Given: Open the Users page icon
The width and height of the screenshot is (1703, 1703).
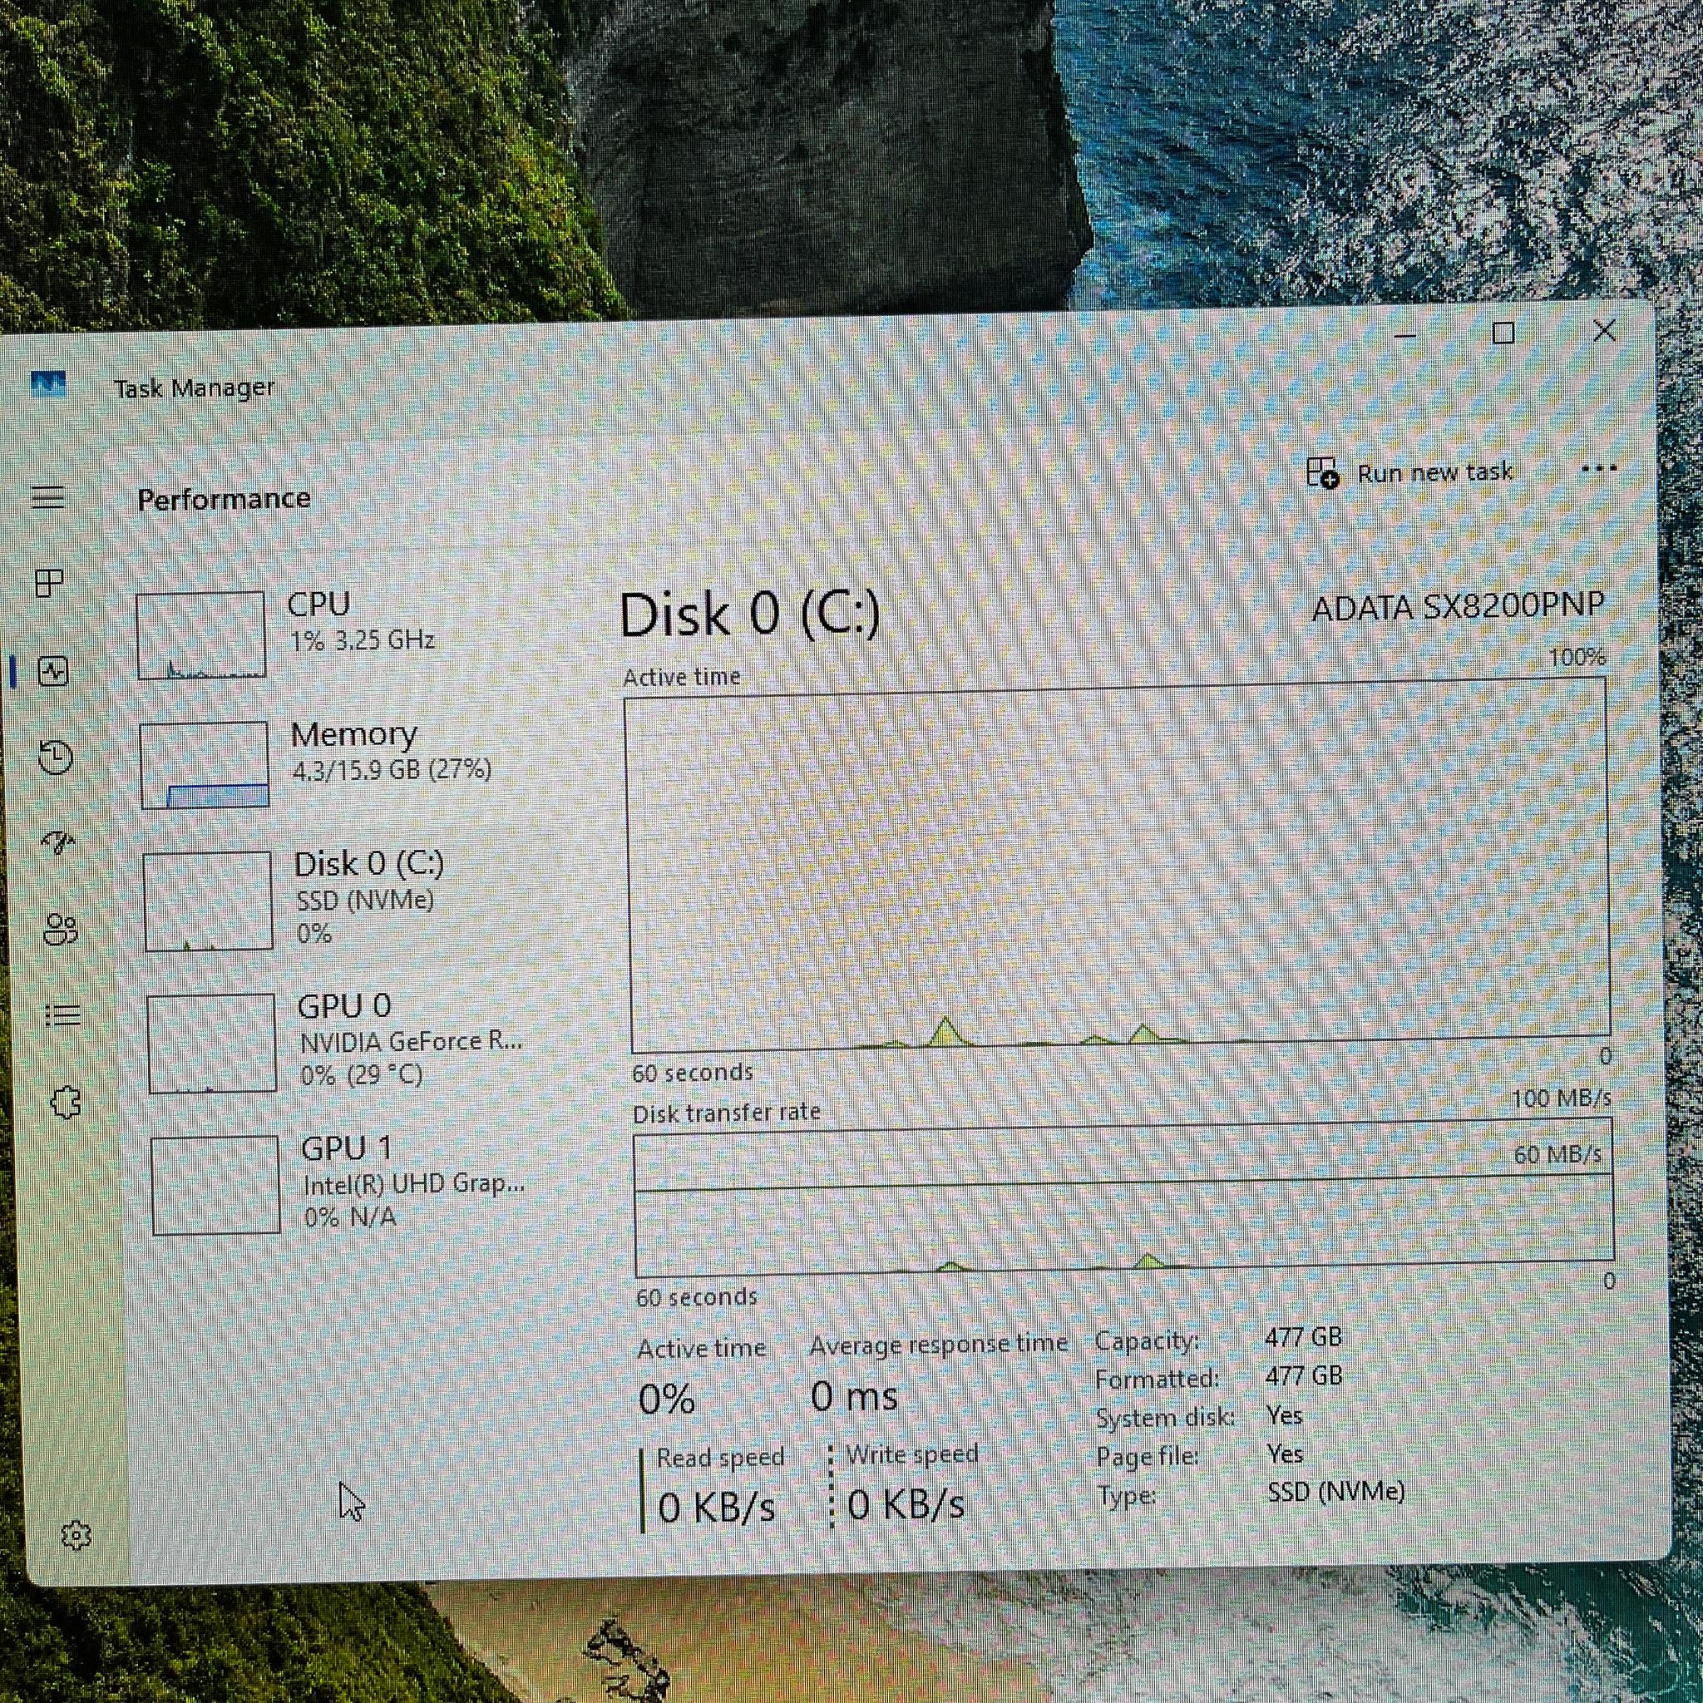Looking at the screenshot, I should 61,929.
